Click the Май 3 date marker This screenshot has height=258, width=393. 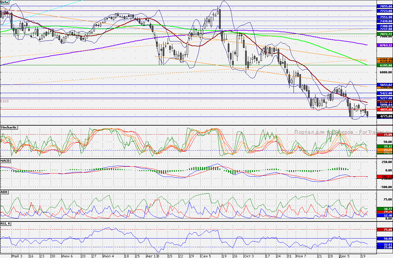point(17,256)
